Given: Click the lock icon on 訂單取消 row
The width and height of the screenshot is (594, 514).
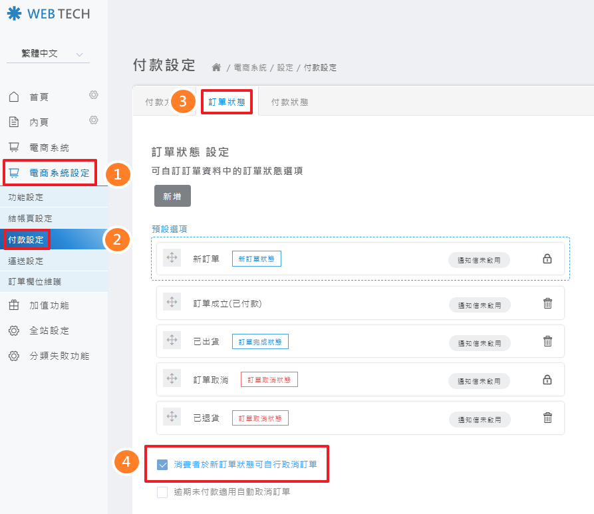Looking at the screenshot, I should click(547, 380).
